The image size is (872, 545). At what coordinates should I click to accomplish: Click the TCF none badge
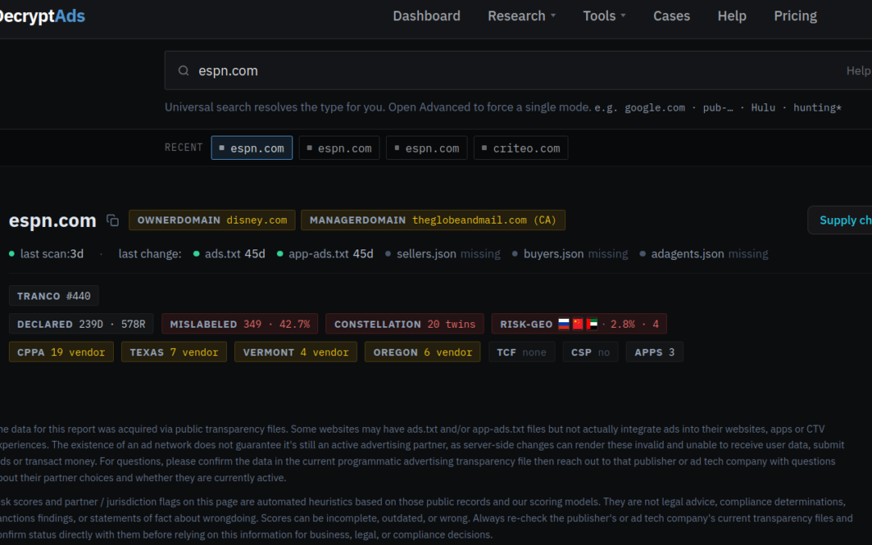click(522, 352)
